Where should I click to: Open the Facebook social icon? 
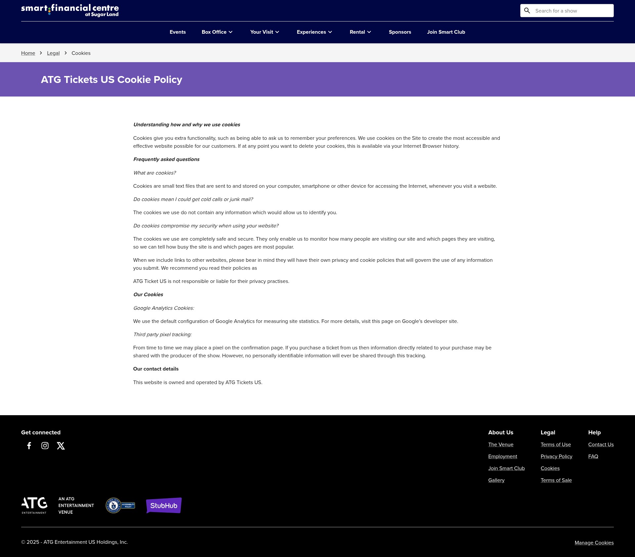pos(29,446)
